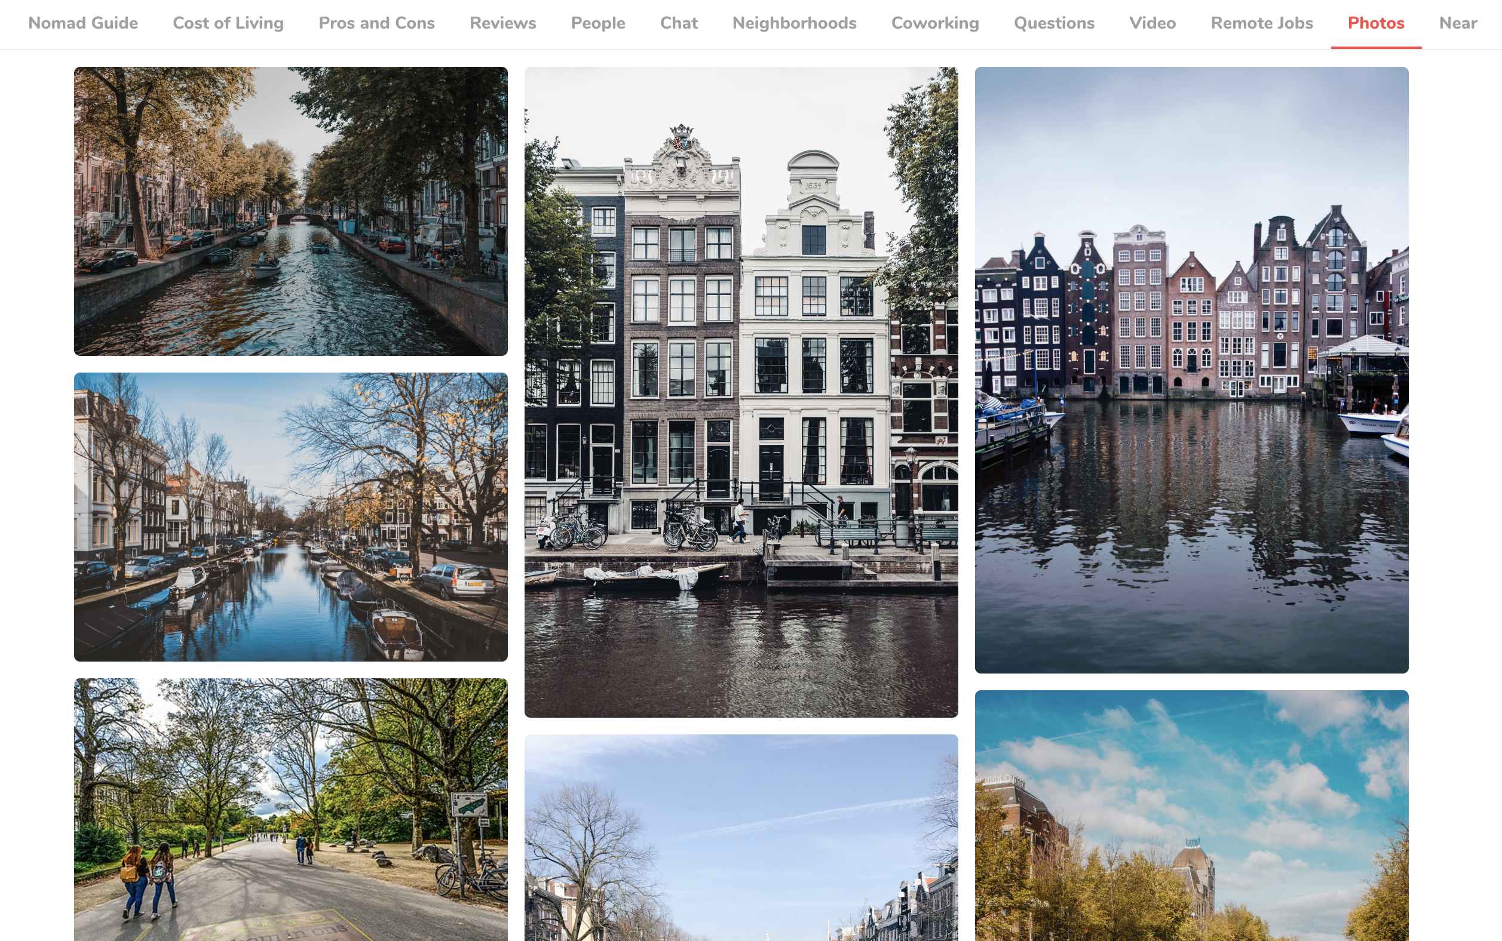View the park path with walkers photo
Screen dimensions: 1502x941
(290, 809)
